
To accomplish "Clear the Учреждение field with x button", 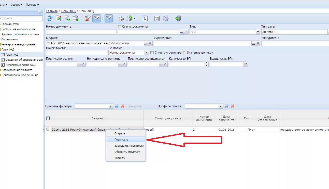I will click(258, 44).
